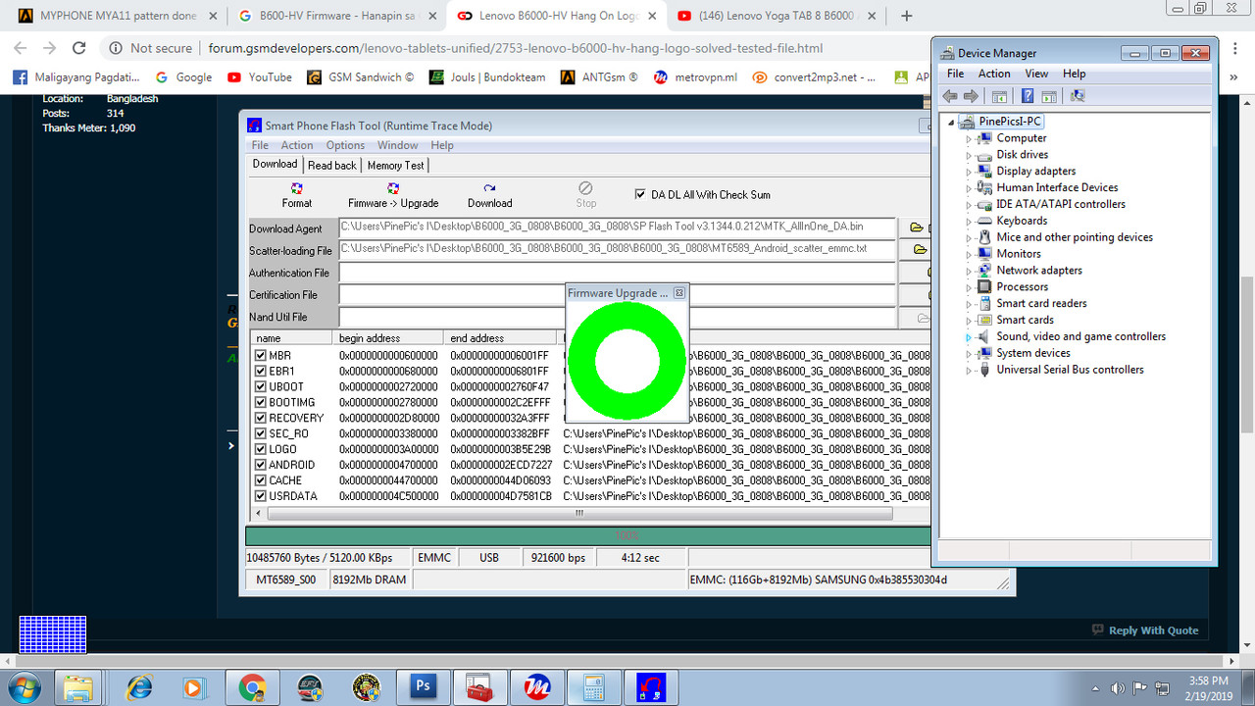1255x706 pixels.
Task: Expand the Keyboards node
Action: 969,222
